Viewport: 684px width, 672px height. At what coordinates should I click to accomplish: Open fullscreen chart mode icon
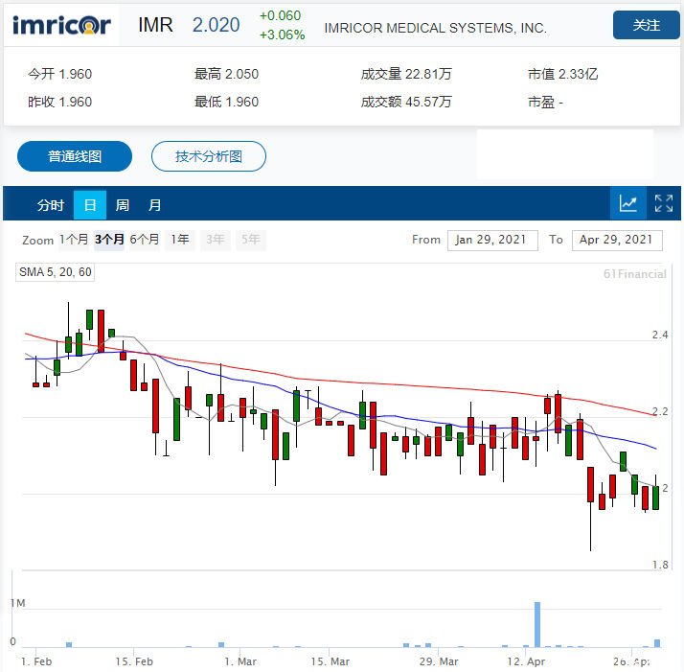[663, 203]
